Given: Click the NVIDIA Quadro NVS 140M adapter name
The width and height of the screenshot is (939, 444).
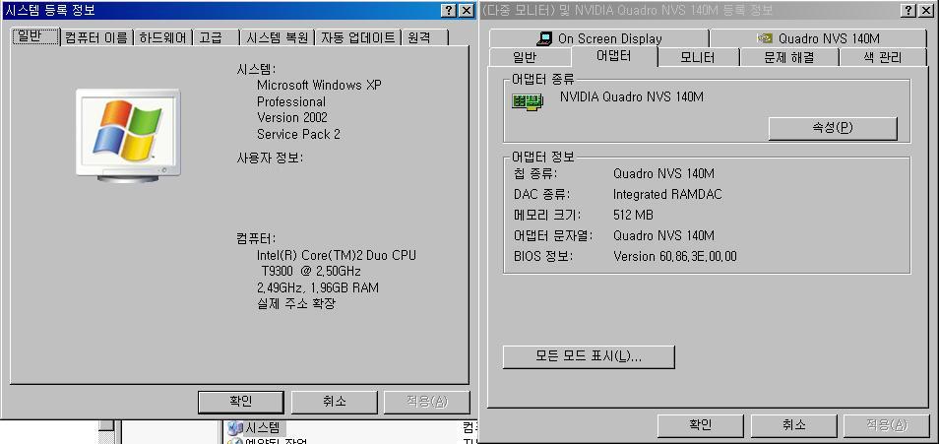Looking at the screenshot, I should (632, 95).
